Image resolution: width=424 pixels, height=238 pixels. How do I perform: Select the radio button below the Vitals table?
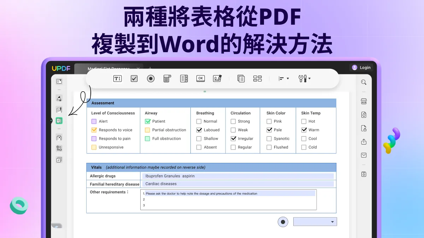click(283, 222)
